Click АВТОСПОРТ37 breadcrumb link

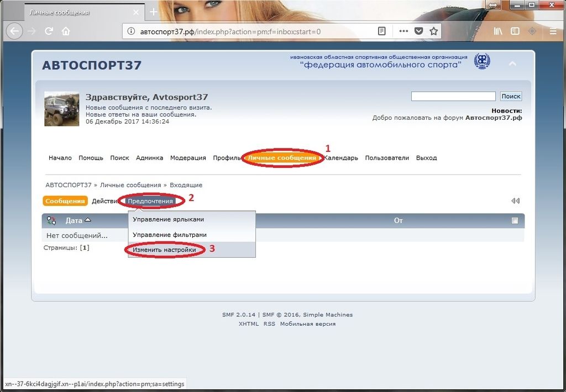69,185
